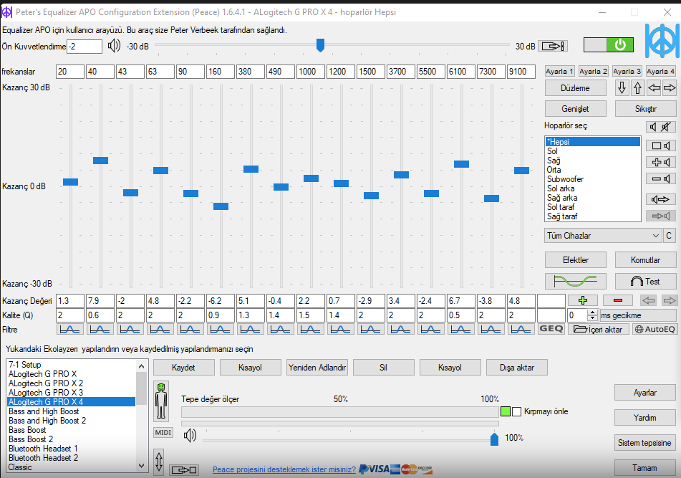681x478 pixels.
Task: Open Ayarlar settings
Action: tap(645, 393)
